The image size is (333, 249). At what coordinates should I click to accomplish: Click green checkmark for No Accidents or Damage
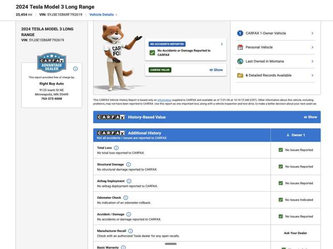tap(152, 53)
